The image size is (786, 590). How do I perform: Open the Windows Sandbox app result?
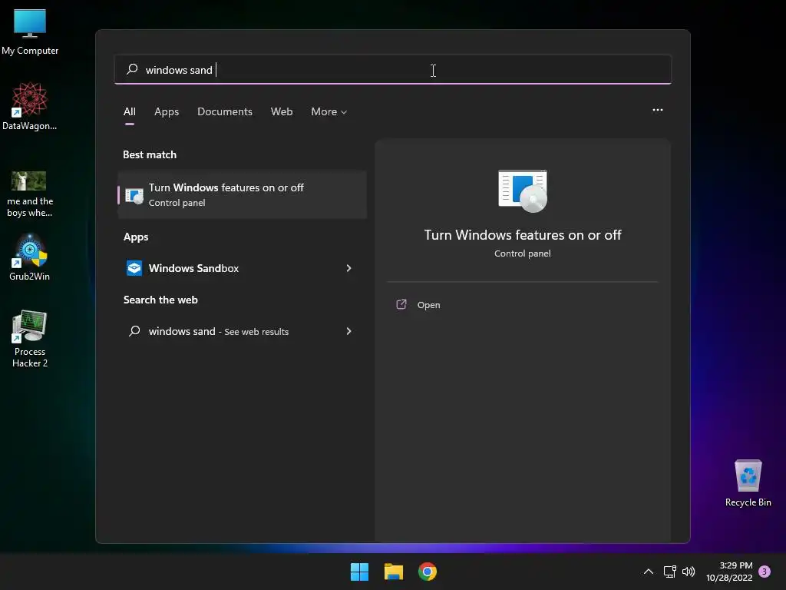click(242, 268)
